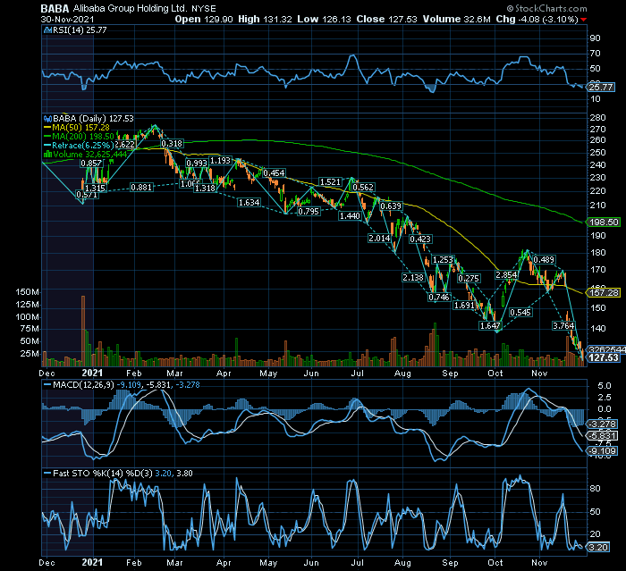626x571 pixels.
Task: Click the 150M volume axis label
Action: click(x=27, y=292)
